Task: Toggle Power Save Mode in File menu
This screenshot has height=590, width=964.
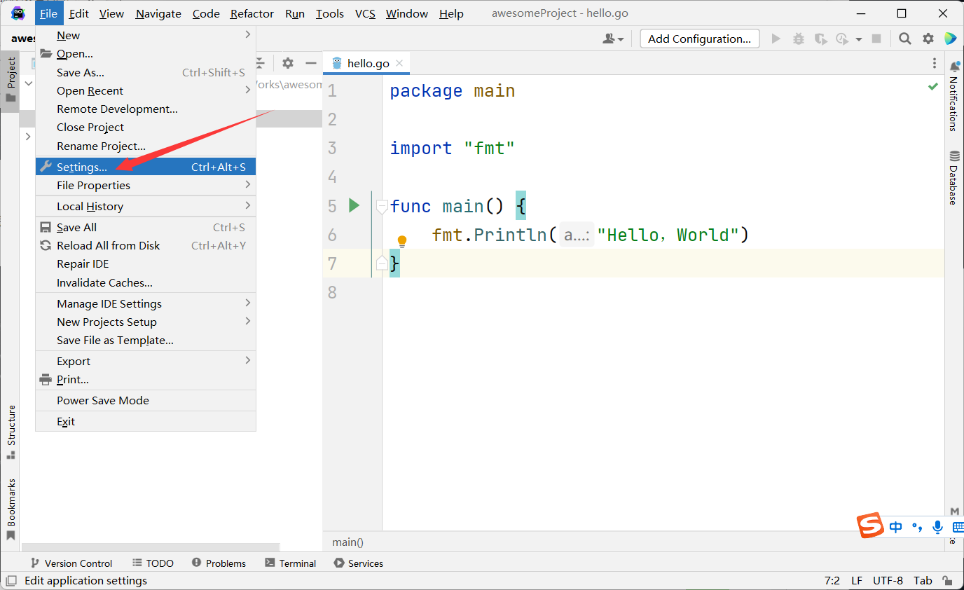Action: (103, 400)
